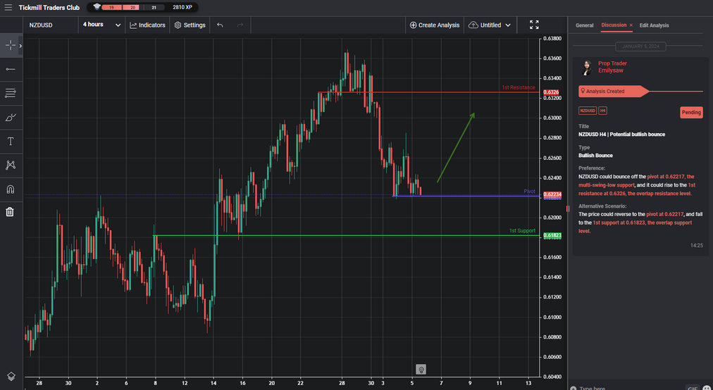Image resolution: width=713 pixels, height=390 pixels.
Task: Select the red 1st Resistance line
Action: (429, 92)
